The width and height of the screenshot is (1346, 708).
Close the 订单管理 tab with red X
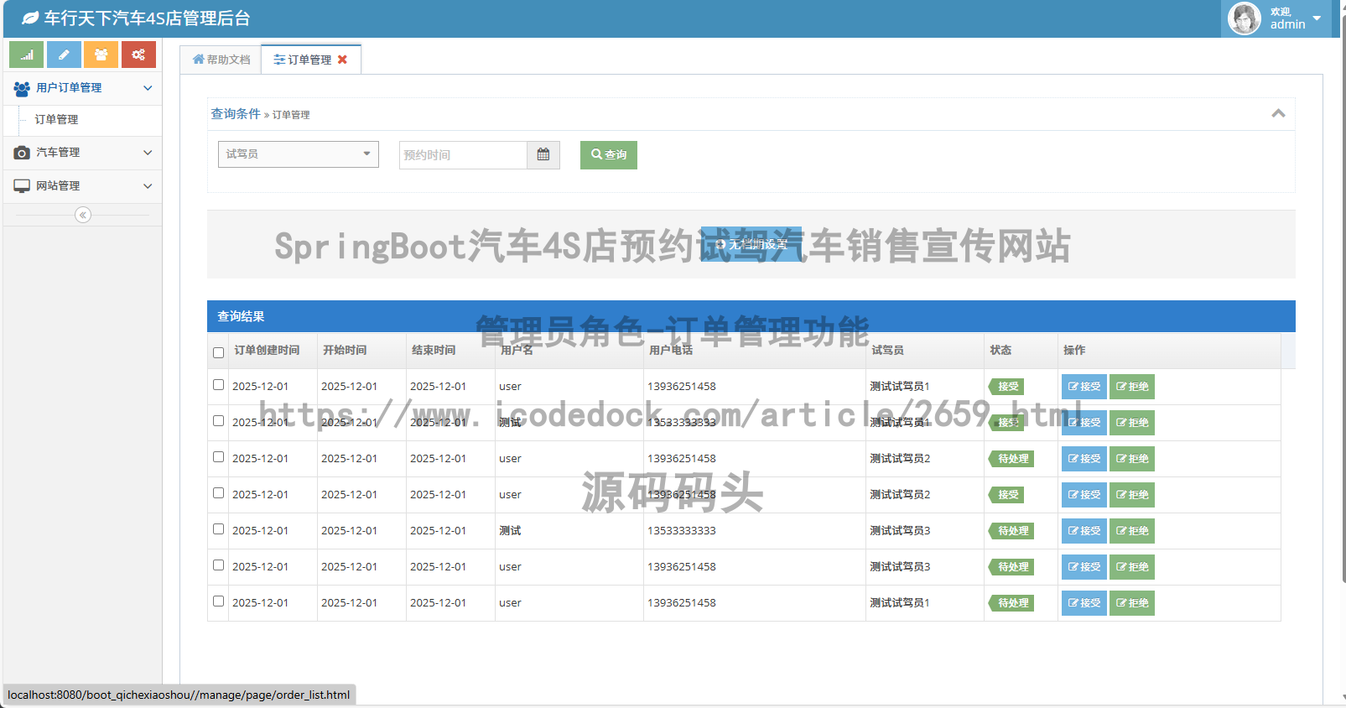point(342,60)
